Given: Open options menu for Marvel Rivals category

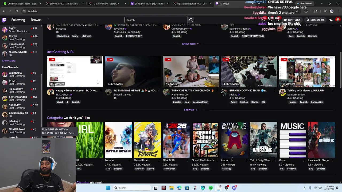Looking at the screenshot, I should pyautogui.click(x=159, y=161).
